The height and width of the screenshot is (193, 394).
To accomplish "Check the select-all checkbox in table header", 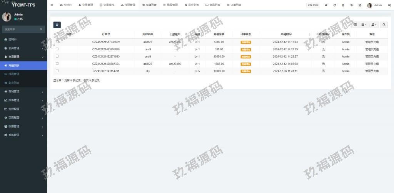I will (57, 34).
